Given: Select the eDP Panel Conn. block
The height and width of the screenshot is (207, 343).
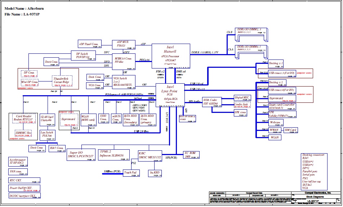Looking at the screenshot, I should click(x=90, y=44).
